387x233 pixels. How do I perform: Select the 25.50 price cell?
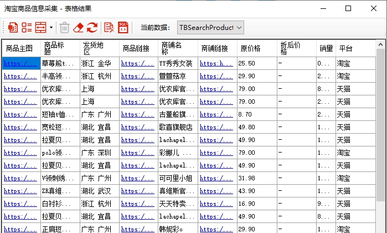[257, 64]
